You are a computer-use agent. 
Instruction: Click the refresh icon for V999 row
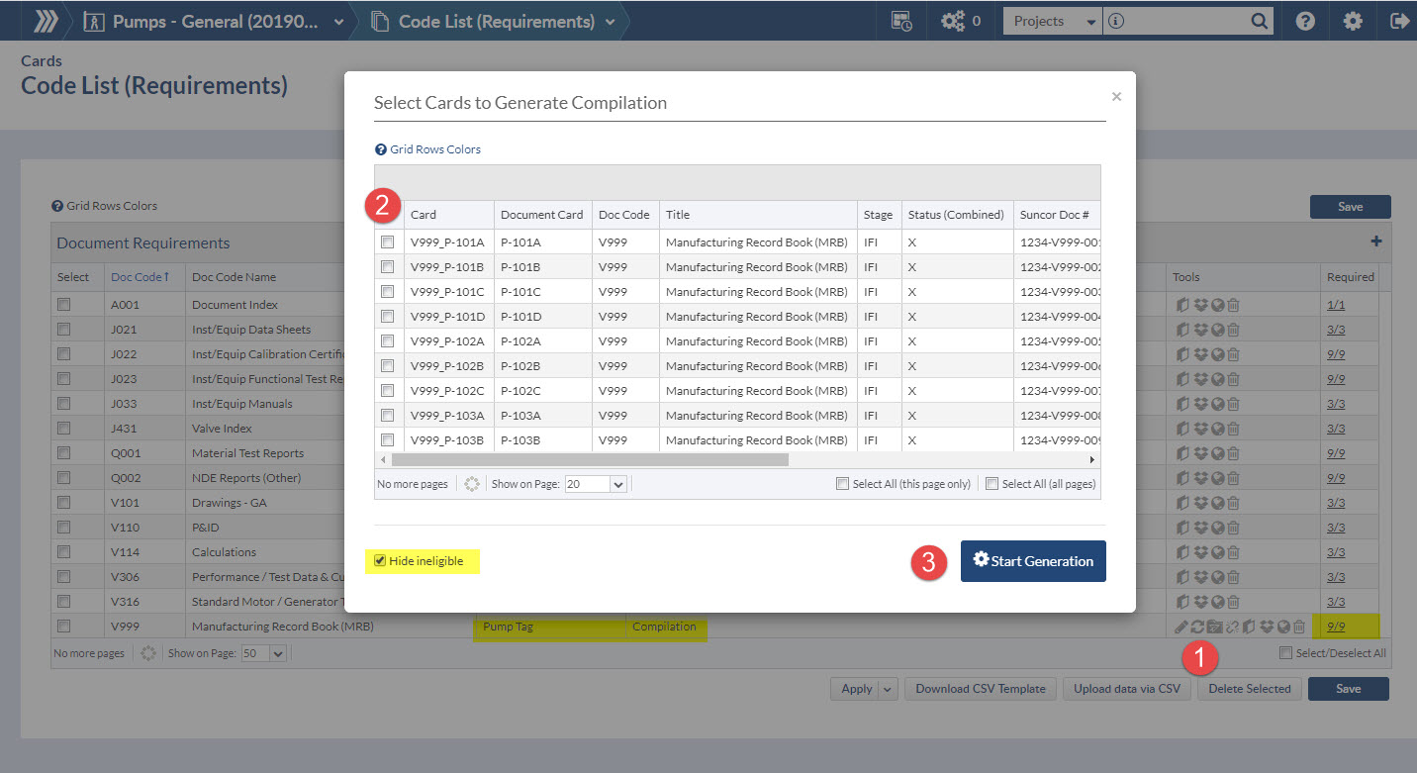tap(1197, 627)
